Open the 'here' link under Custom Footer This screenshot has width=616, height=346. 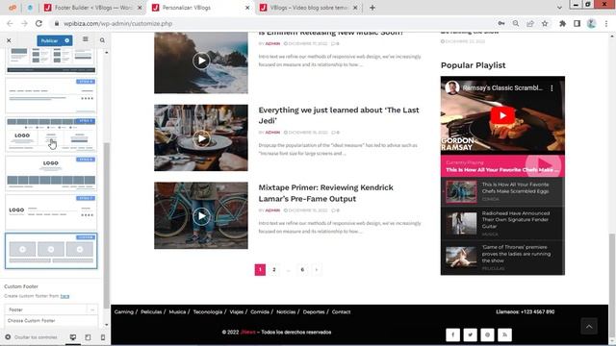coord(64,296)
